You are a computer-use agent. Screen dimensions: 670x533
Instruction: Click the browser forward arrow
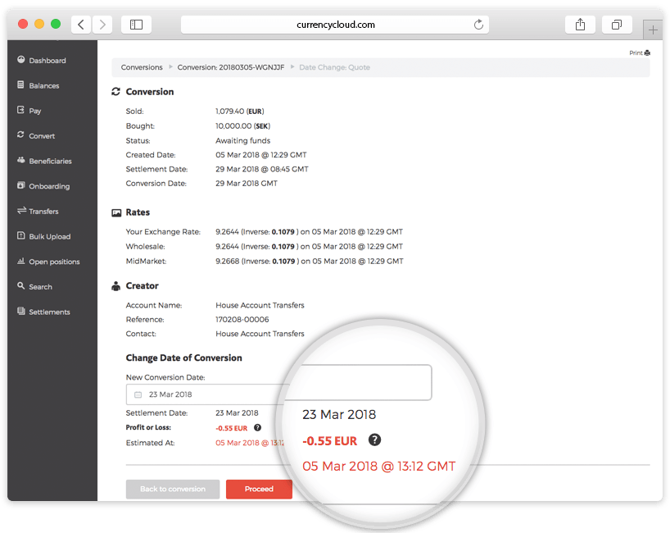102,25
